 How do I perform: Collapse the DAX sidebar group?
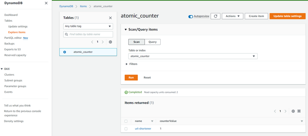(2, 69)
